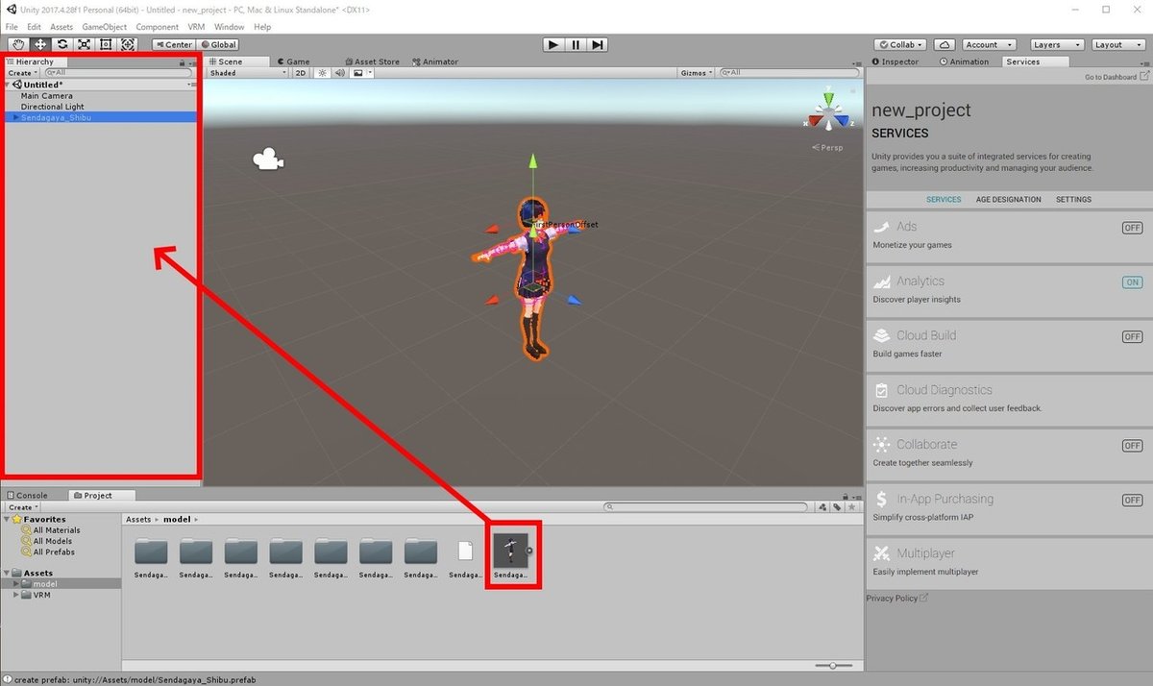Screen dimensions: 1153x686
Task: Open the Layout dropdown
Action: coord(1117,44)
